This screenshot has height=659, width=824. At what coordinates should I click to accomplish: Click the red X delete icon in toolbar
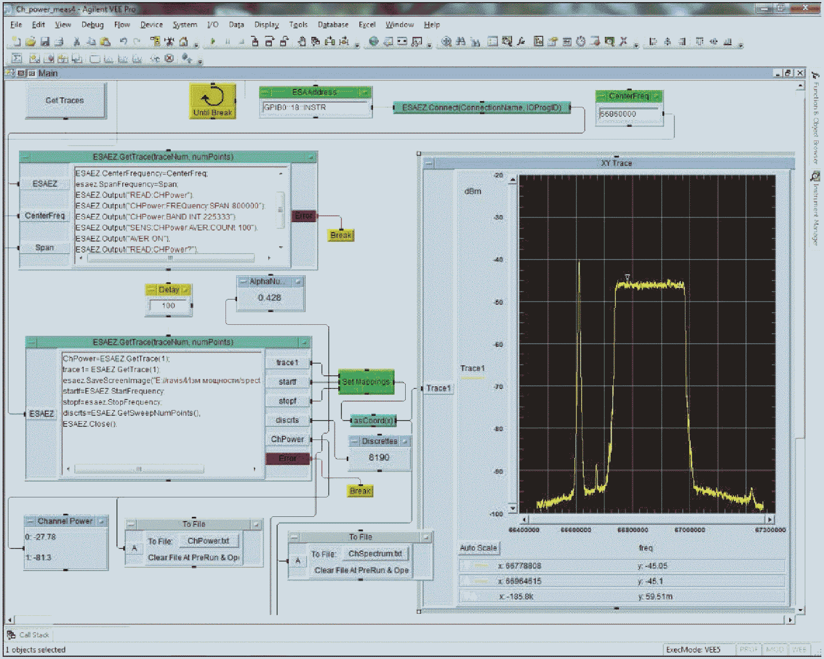(x=624, y=42)
